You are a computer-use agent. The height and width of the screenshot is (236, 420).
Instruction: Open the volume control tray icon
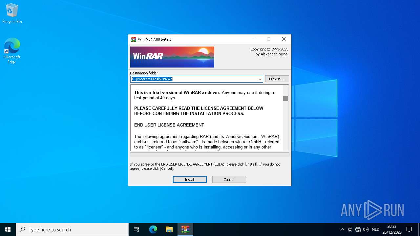click(x=366, y=229)
